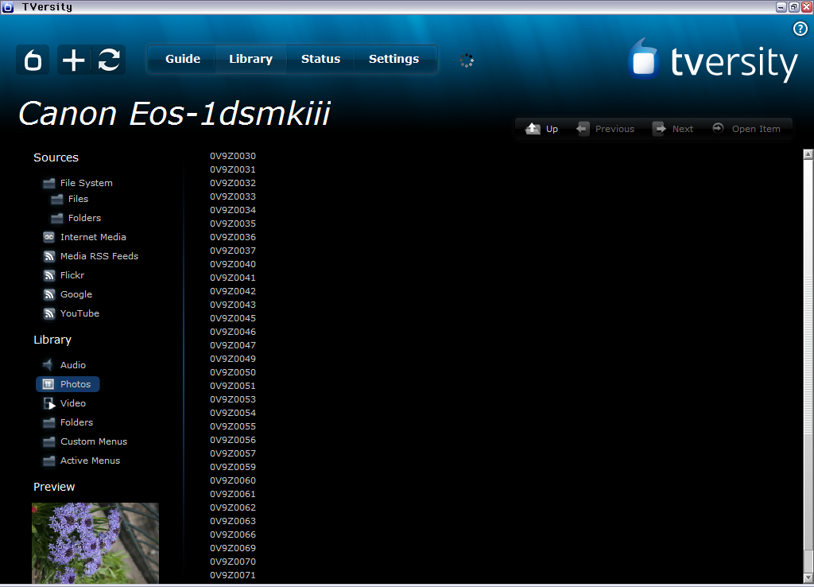814x587 pixels.
Task: Select photo 0V9Z0060
Action: [x=233, y=480]
